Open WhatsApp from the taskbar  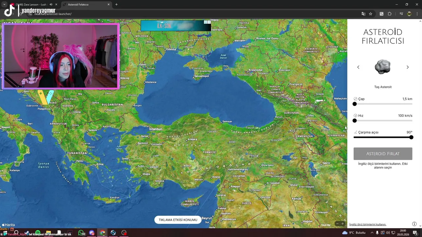[81, 233]
